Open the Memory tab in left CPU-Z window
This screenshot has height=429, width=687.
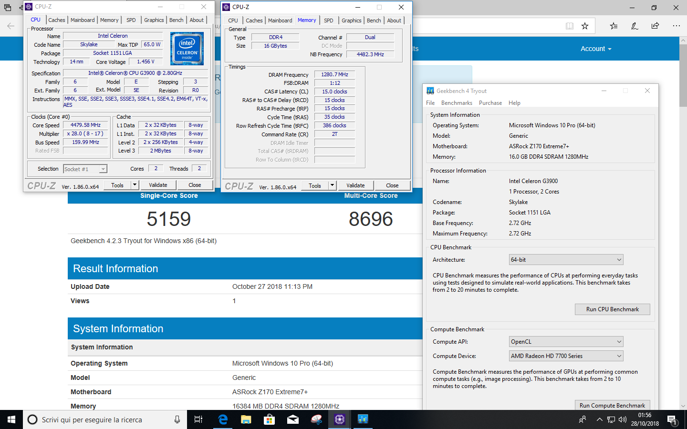(x=109, y=20)
